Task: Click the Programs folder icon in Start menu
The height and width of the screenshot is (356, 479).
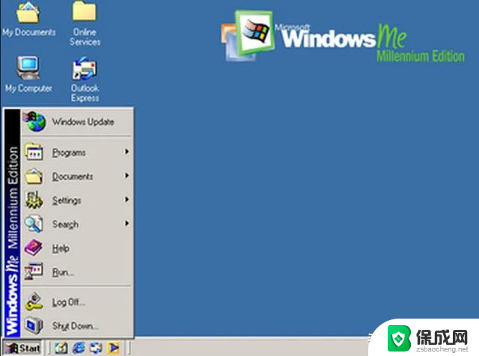Action: coord(34,152)
